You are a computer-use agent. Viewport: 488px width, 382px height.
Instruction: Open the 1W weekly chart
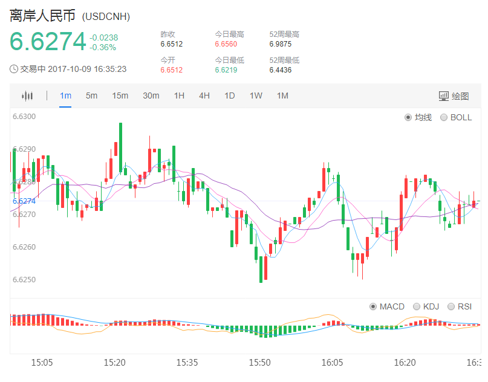[256, 95]
